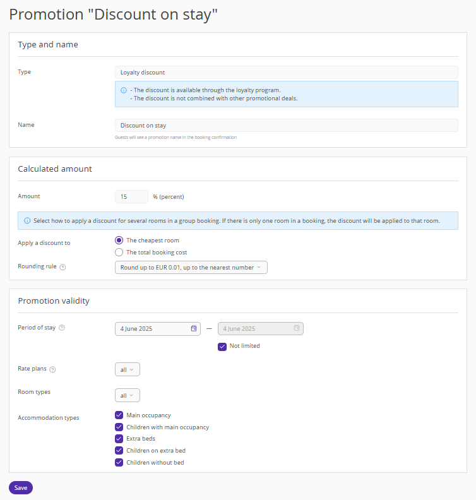Screen dimensions: 476x500
Task: Click the Rounding rule help icon
Action: [62, 267]
